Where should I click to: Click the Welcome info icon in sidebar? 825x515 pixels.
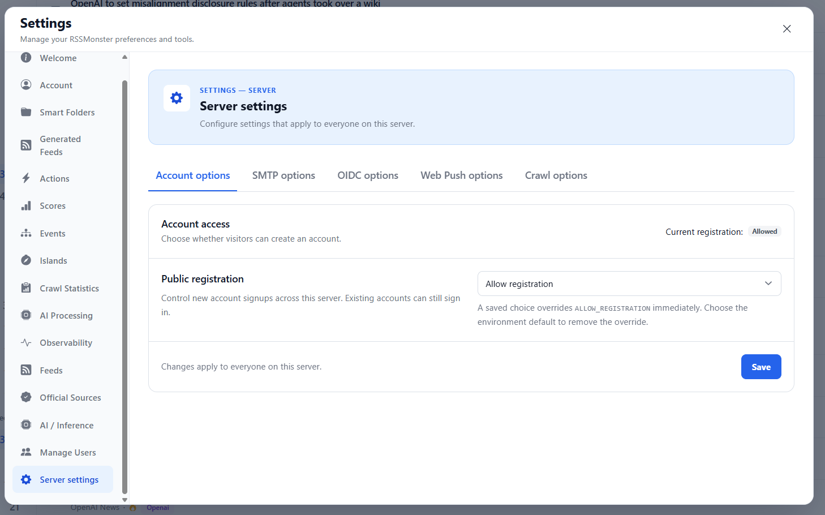coord(26,58)
